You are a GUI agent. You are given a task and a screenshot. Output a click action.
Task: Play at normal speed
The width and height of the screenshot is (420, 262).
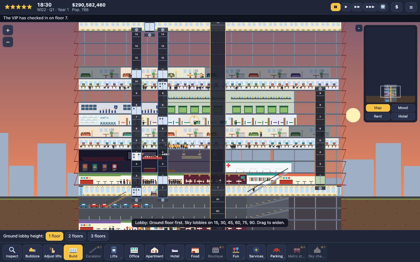tap(346, 7)
